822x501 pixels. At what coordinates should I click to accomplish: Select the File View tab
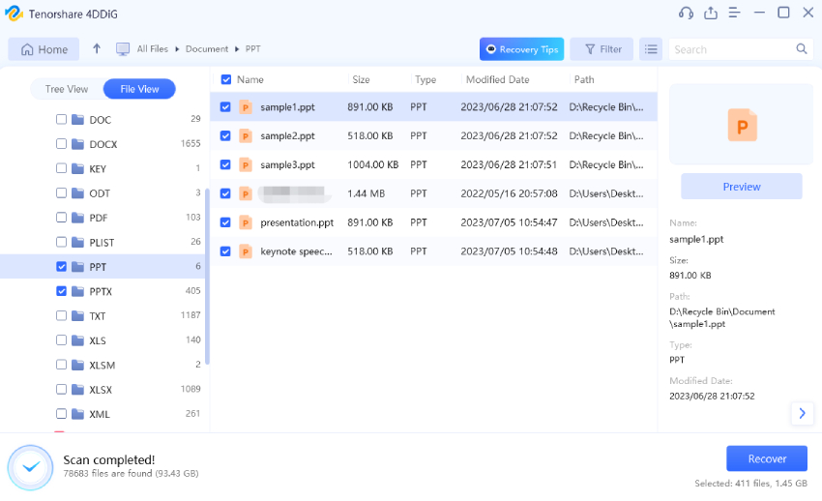(139, 89)
